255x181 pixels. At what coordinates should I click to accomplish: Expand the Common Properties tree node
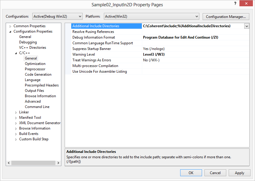[10, 26]
